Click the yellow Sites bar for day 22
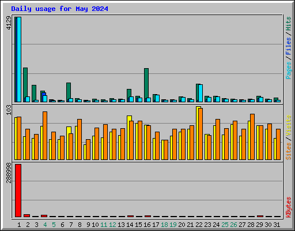Image resolution: width=295 pixels, height=231 pixels. click(198, 133)
